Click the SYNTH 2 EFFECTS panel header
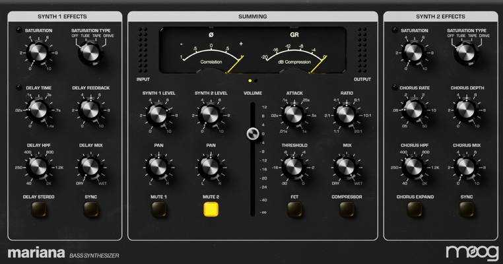This screenshot has height=264, width=503. point(440,16)
